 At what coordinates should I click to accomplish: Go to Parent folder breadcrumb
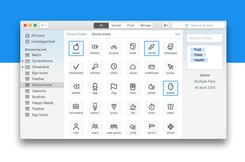point(77,34)
